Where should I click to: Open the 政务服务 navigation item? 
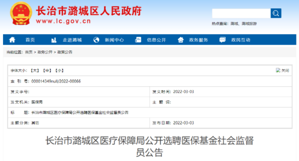198,40
